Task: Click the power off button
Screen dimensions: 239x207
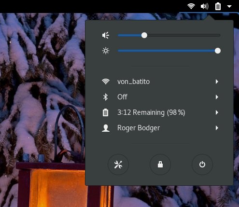Action: [x=202, y=165]
